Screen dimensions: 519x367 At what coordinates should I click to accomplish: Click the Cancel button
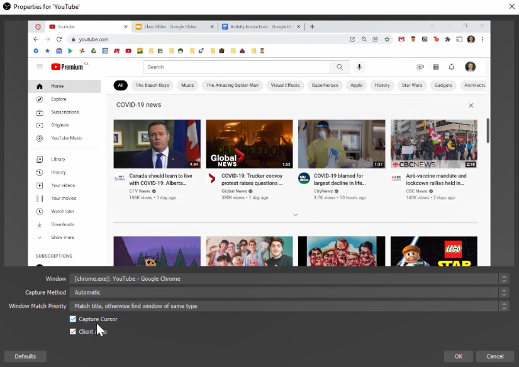pyautogui.click(x=495, y=356)
